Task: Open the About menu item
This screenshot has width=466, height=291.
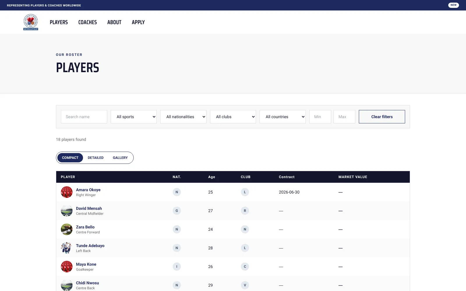Action: tap(114, 22)
